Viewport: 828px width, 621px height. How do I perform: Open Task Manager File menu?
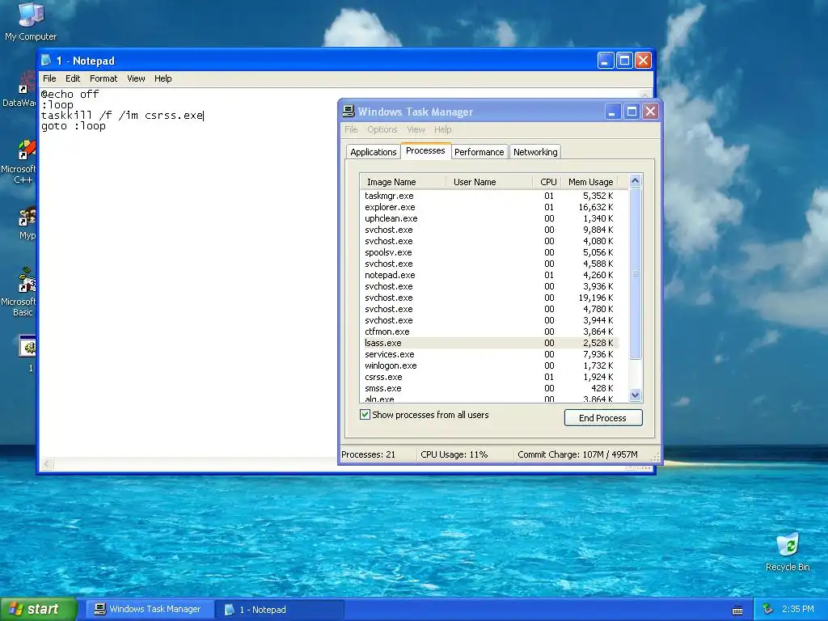[351, 129]
